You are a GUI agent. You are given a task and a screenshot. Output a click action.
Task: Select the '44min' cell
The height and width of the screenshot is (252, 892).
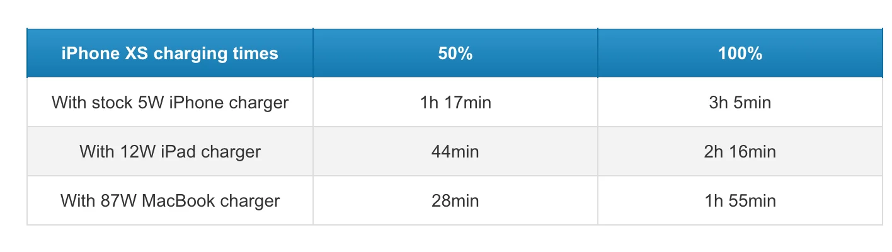[455, 151]
